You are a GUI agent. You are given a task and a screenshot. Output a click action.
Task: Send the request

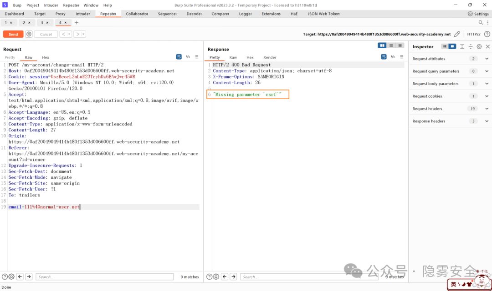[13, 34]
